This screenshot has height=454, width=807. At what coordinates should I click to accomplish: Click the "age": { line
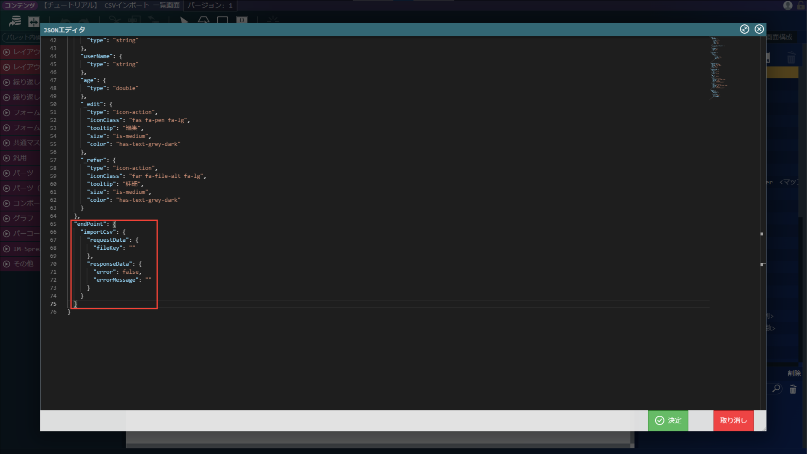pos(93,80)
